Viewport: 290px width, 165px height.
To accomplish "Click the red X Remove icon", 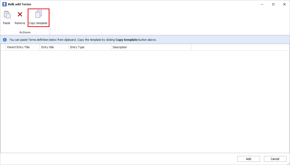I will click(20, 14).
